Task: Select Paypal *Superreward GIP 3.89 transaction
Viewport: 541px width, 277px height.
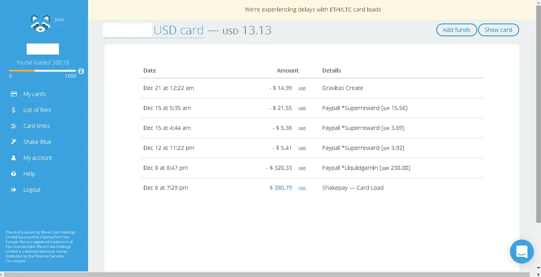Action: pos(363,128)
